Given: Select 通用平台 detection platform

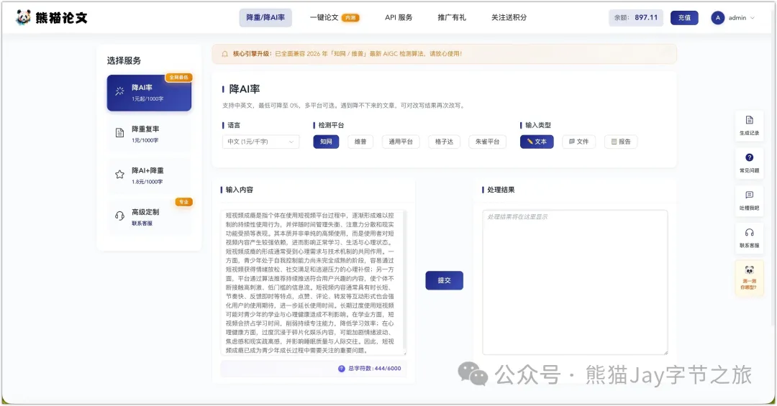Looking at the screenshot, I should tap(401, 142).
